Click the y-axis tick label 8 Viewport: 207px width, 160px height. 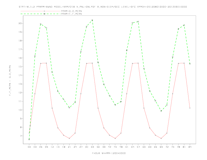click(x=21, y=127)
